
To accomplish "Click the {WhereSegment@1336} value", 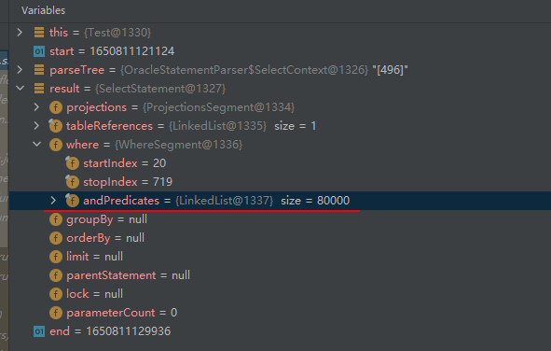I will (178, 145).
